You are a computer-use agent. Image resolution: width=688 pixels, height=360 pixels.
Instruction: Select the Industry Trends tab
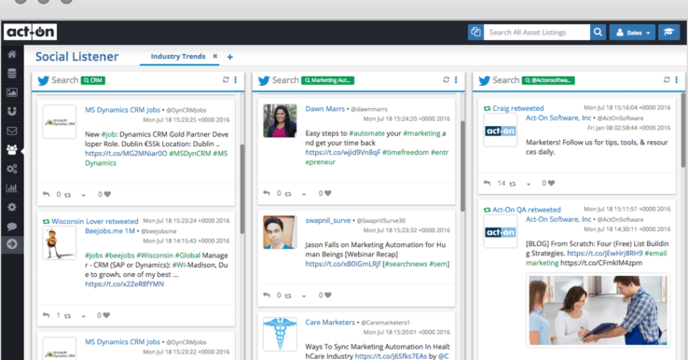[178, 56]
